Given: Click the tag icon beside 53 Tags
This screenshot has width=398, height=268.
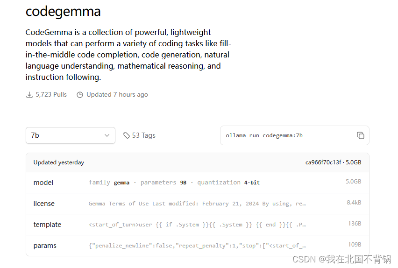Looking at the screenshot, I should tap(127, 135).
